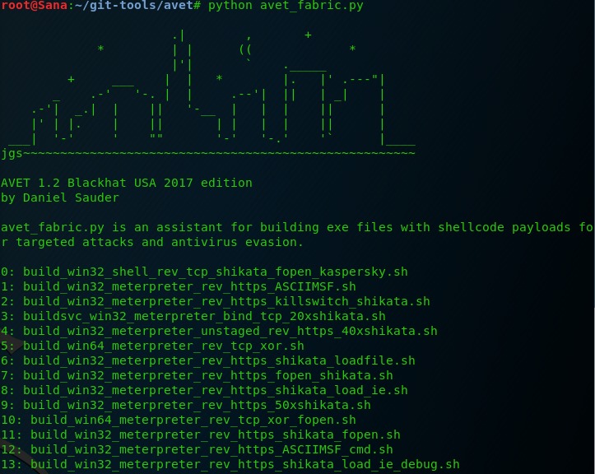
Task: Click option 4 unstaged_rev_https_40xshikata.sh
Action: (219, 331)
